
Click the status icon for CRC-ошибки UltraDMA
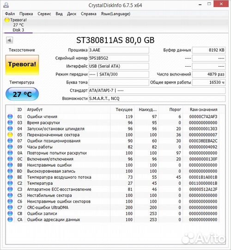[x=10, y=207]
